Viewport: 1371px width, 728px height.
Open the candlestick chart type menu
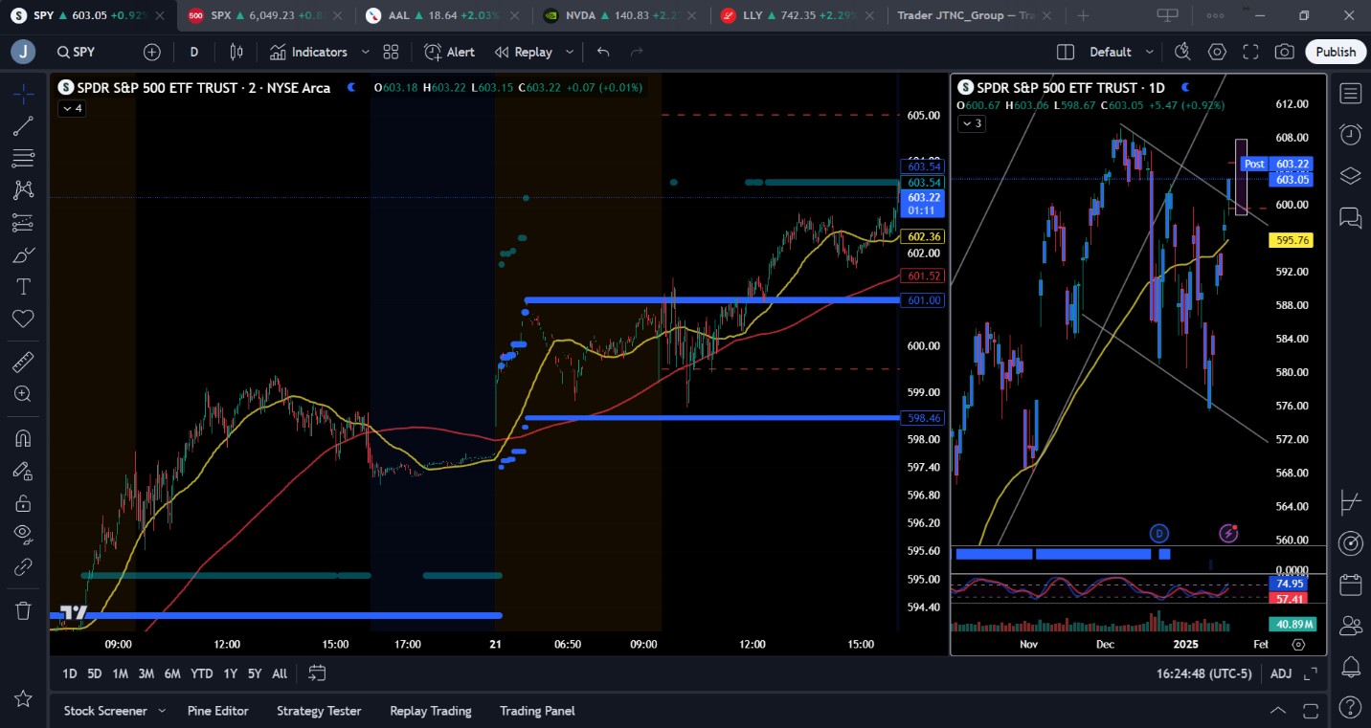[236, 52]
